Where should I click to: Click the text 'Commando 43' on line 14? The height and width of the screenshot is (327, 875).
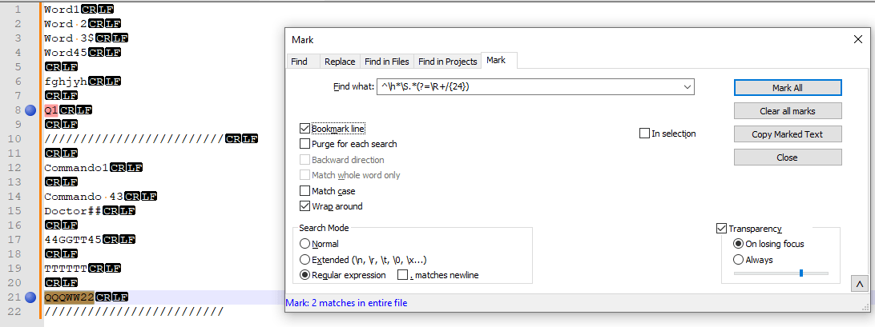(83, 197)
